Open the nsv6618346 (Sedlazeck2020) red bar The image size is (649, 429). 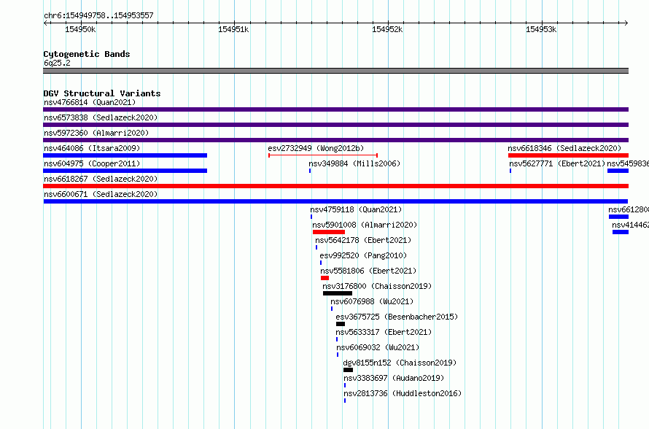click(x=568, y=155)
